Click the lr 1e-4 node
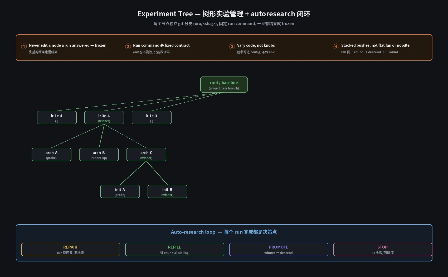Screen dimensions: 448x277 57,118
